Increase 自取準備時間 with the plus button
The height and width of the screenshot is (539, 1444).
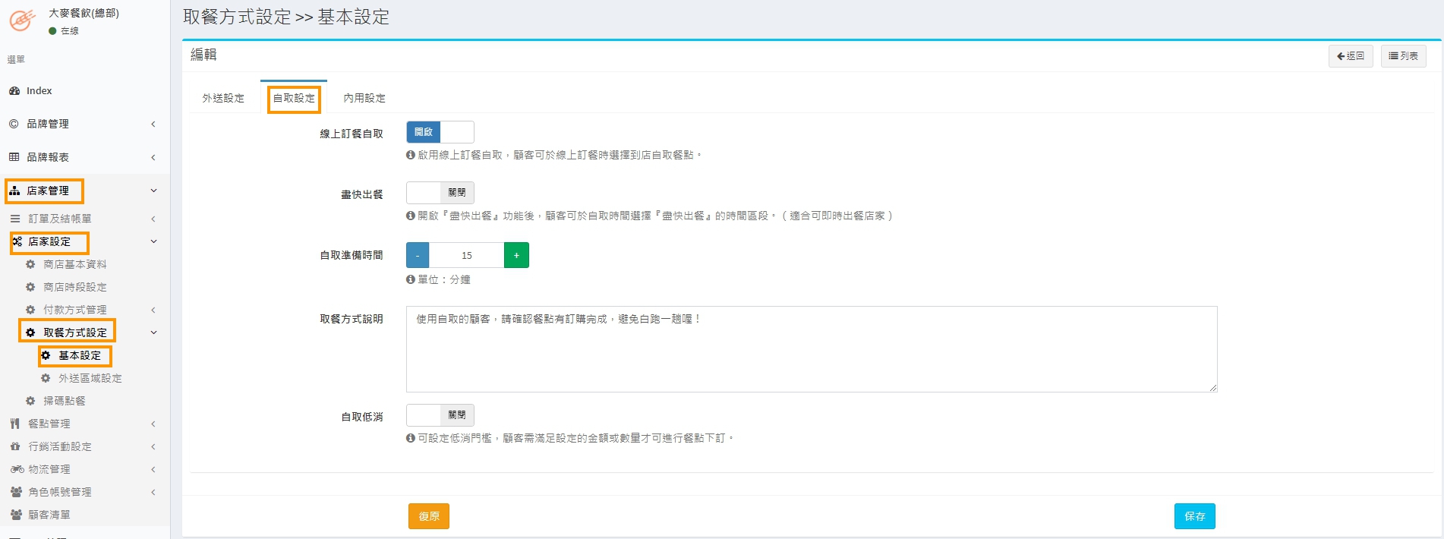coord(516,255)
